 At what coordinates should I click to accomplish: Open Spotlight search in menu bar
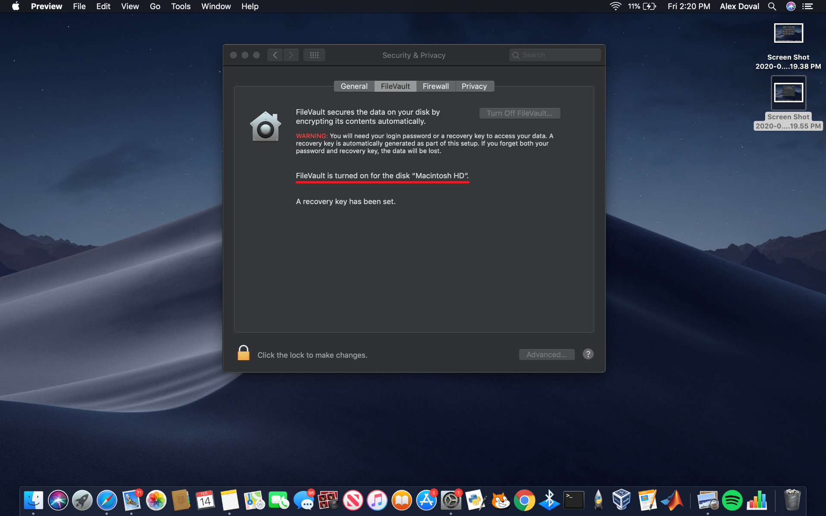pyautogui.click(x=772, y=6)
